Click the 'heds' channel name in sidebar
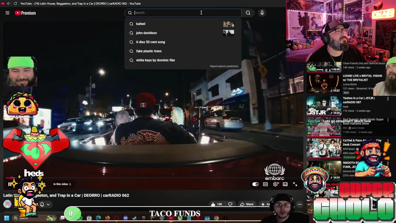The height and width of the screenshot is (223, 396). pyautogui.click(x=346, y=106)
